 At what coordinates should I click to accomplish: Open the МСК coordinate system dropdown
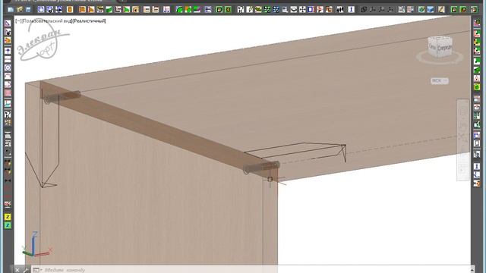point(439,81)
